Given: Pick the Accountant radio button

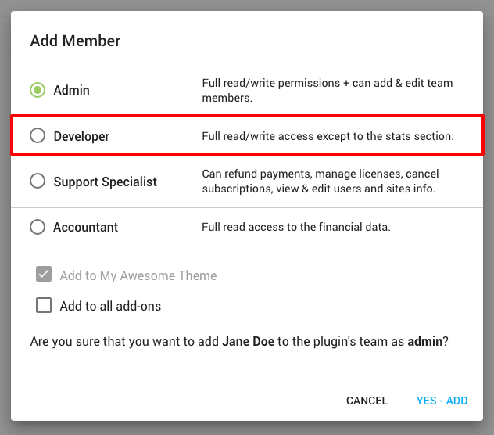Looking at the screenshot, I should click(38, 227).
